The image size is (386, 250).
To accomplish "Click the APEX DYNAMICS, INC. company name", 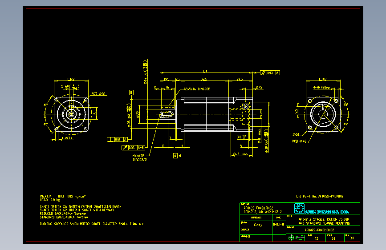I will click(x=327, y=212).
